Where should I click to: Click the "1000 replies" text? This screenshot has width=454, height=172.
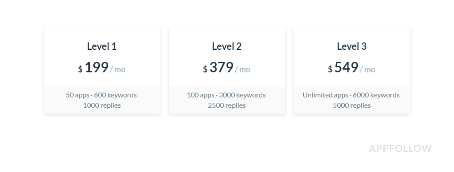tap(102, 105)
